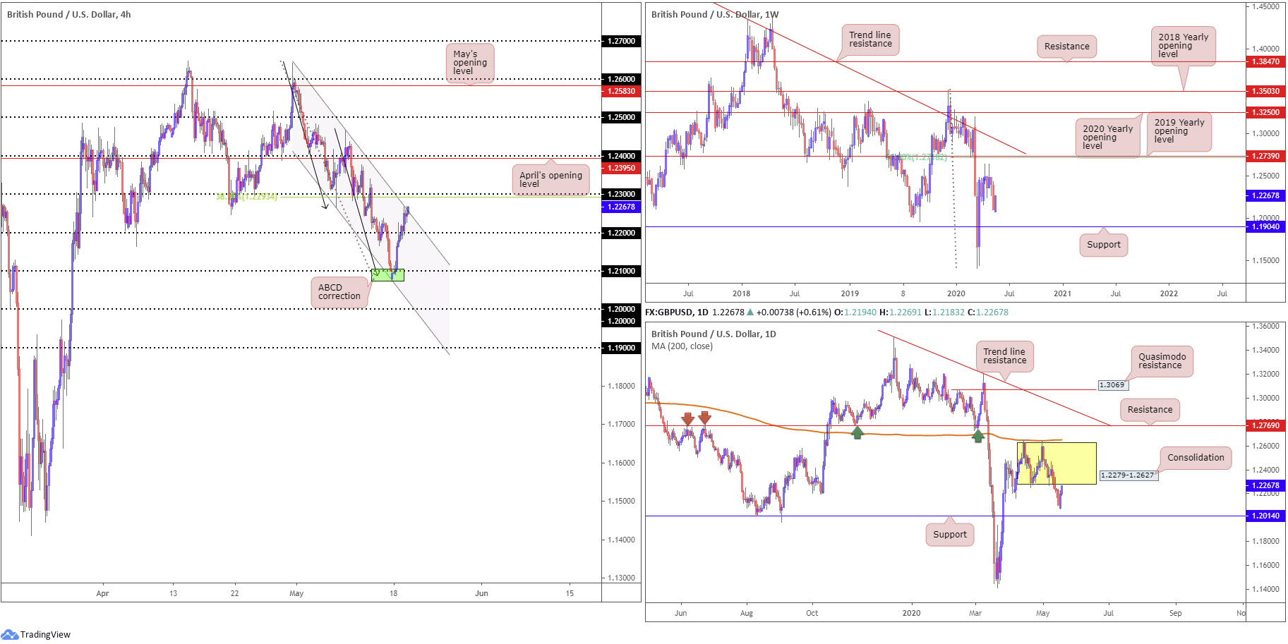This screenshot has height=644, width=1288.
Task: Click the 'MA (200, close)' indicator label
Action: tap(682, 346)
